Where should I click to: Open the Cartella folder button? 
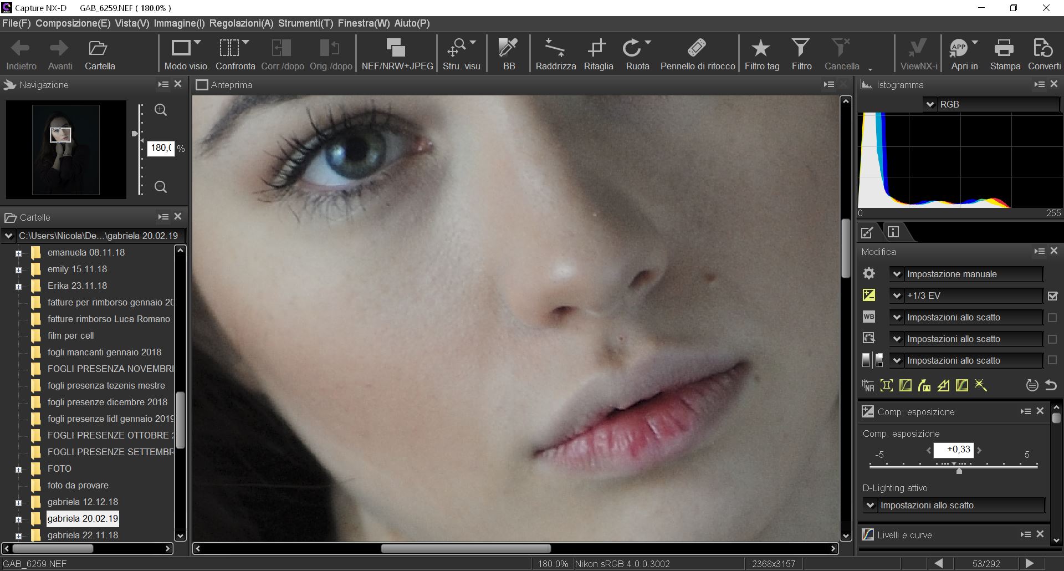point(100,54)
